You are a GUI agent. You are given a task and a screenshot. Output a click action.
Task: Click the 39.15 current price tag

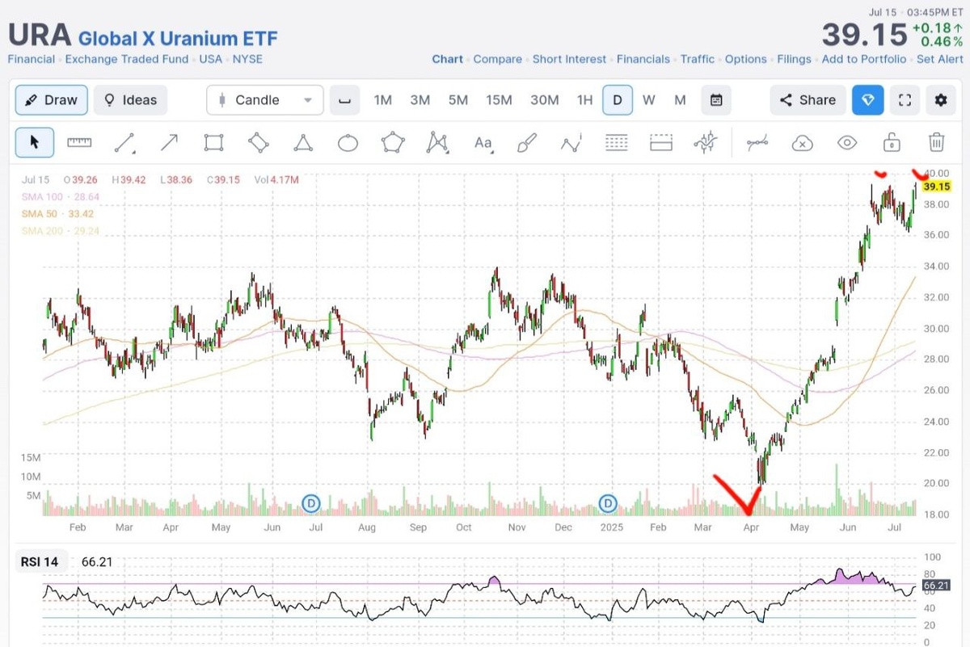936,187
